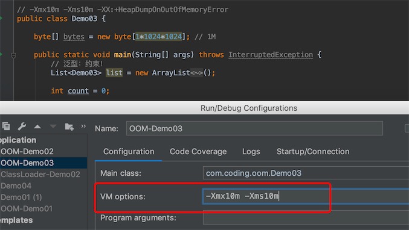Image resolution: width=409 pixels, height=230 pixels.
Task: Open the Code Coverage tab
Action: click(x=198, y=152)
